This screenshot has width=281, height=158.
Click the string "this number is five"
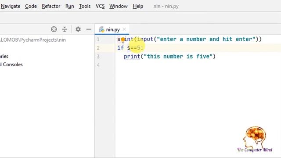tap(178, 57)
